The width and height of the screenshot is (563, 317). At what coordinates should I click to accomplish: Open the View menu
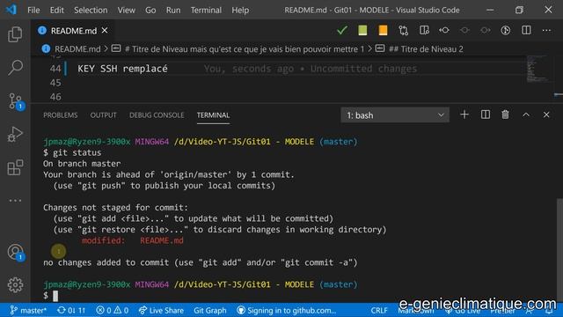[x=127, y=10]
